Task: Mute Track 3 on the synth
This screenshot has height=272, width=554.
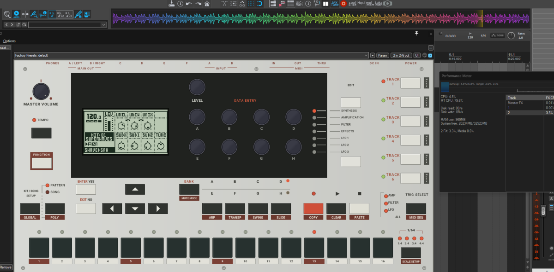Action: click(x=426, y=121)
